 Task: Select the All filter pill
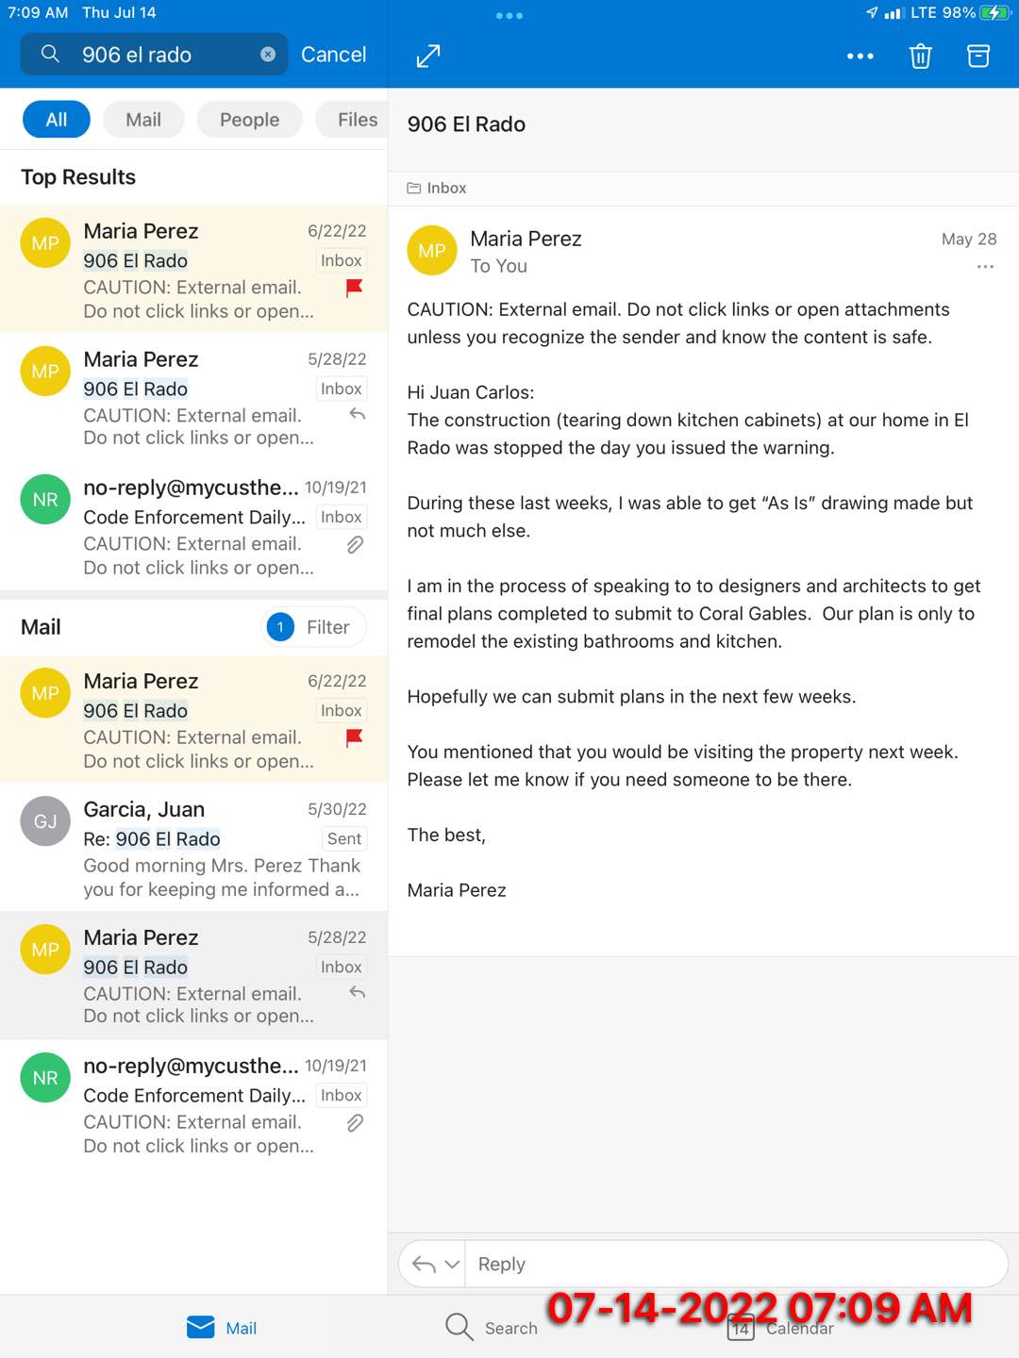click(x=57, y=120)
